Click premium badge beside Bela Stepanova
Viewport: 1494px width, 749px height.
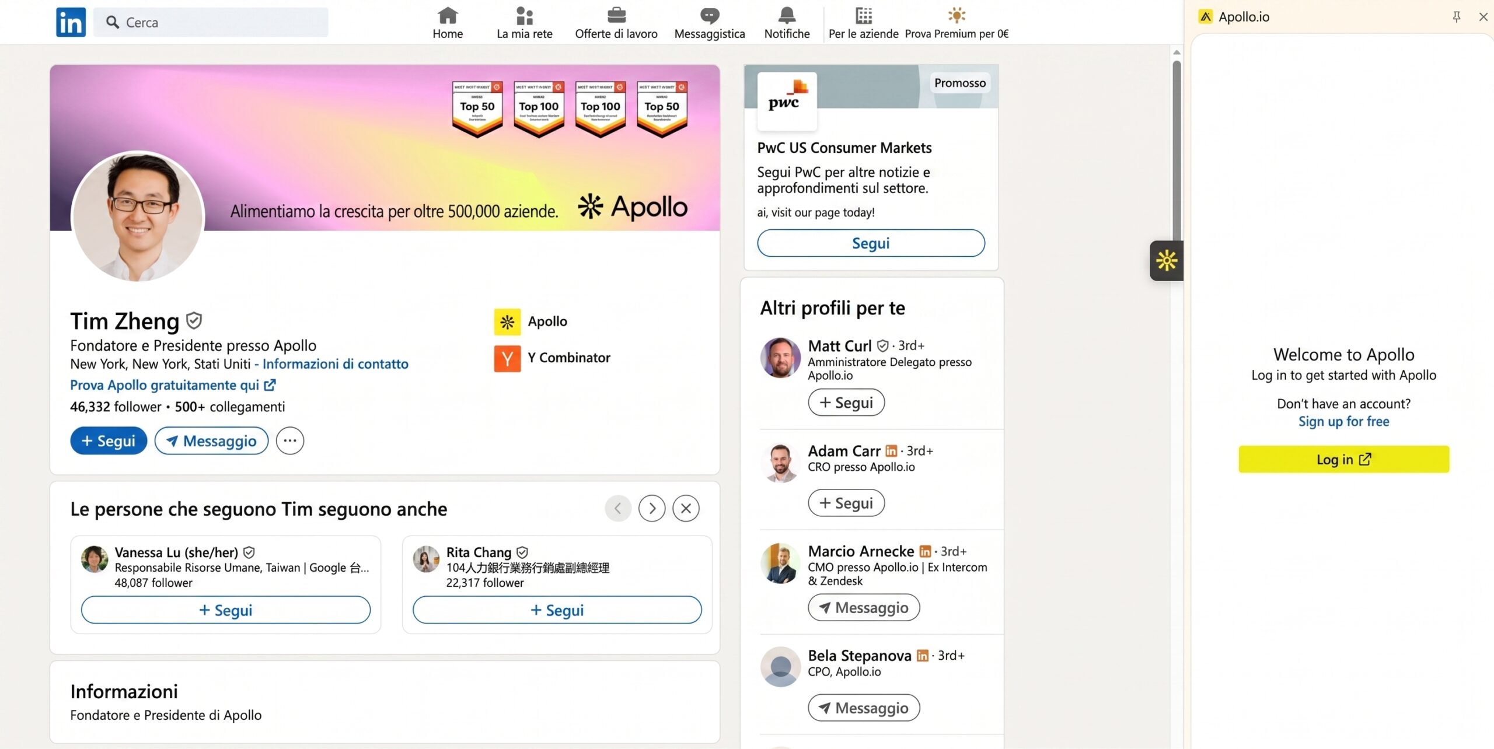pyautogui.click(x=922, y=656)
